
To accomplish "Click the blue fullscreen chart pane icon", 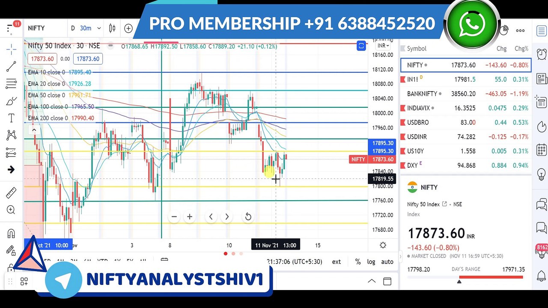I will click(361, 46).
